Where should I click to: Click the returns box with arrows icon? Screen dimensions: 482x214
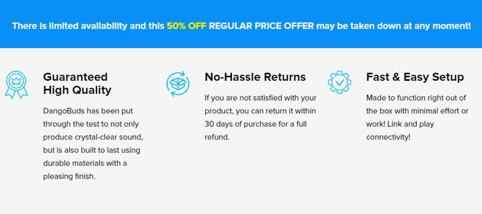pos(177,83)
